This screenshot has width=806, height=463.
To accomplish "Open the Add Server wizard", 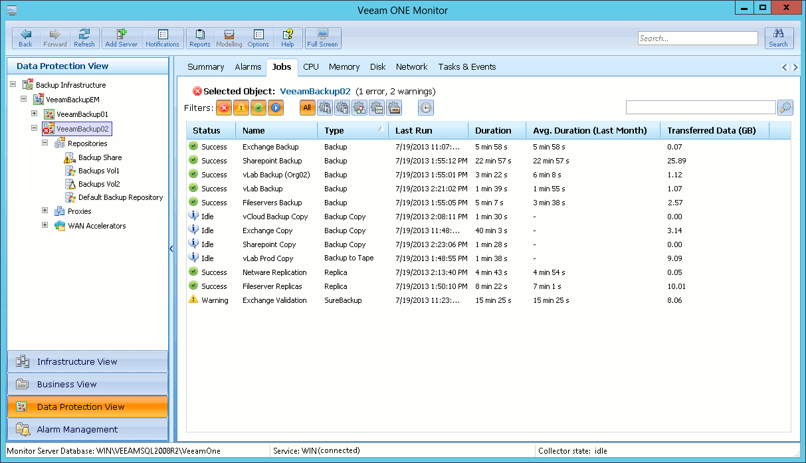I will tap(122, 39).
